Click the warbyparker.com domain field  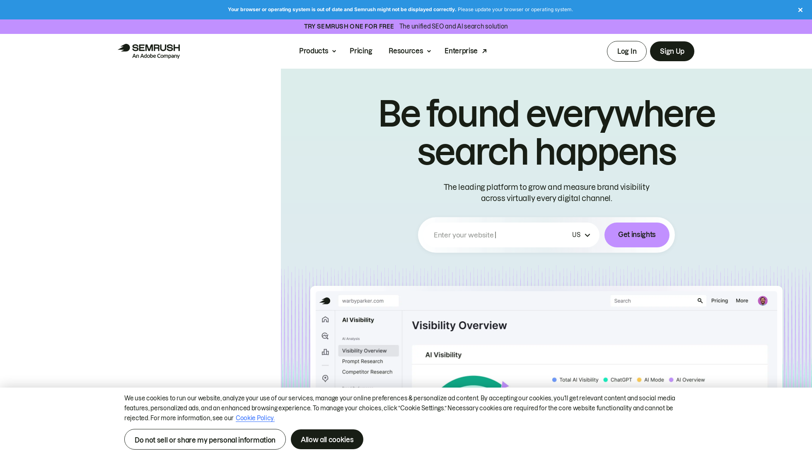coord(368,301)
